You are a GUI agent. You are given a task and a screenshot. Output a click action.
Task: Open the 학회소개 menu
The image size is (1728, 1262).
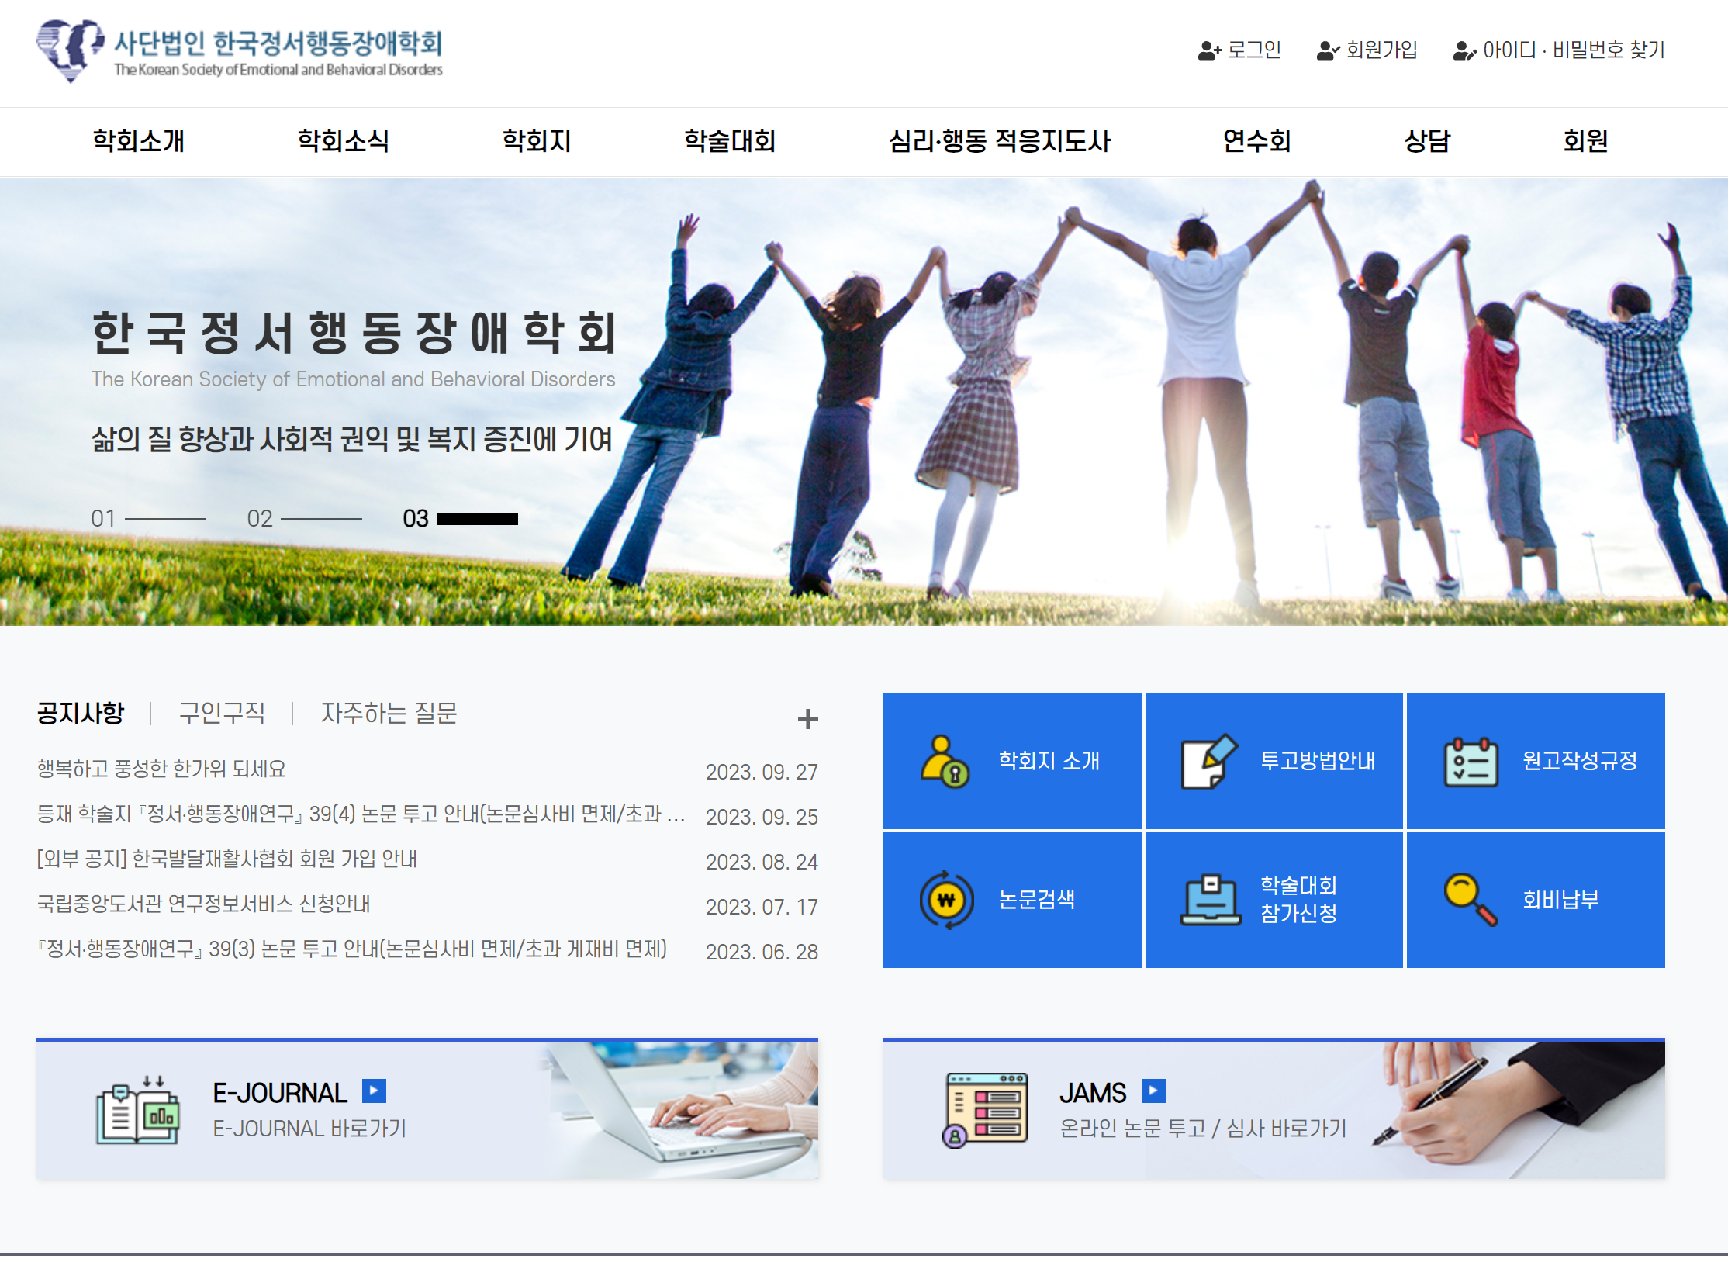139,141
